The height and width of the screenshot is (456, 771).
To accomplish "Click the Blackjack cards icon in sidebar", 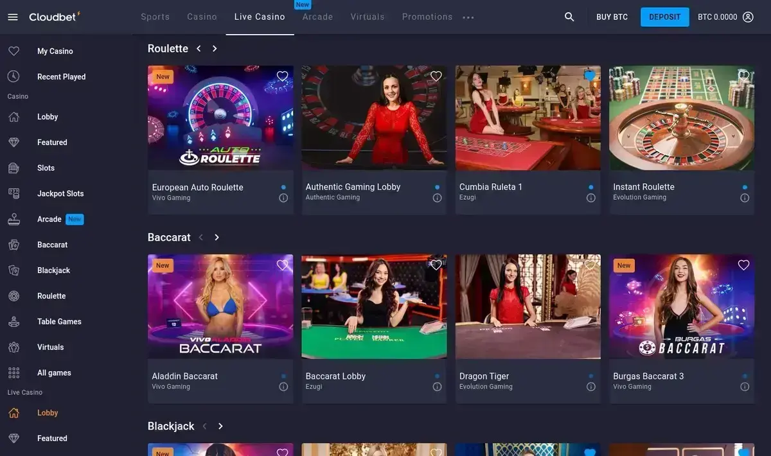I will tap(13, 270).
